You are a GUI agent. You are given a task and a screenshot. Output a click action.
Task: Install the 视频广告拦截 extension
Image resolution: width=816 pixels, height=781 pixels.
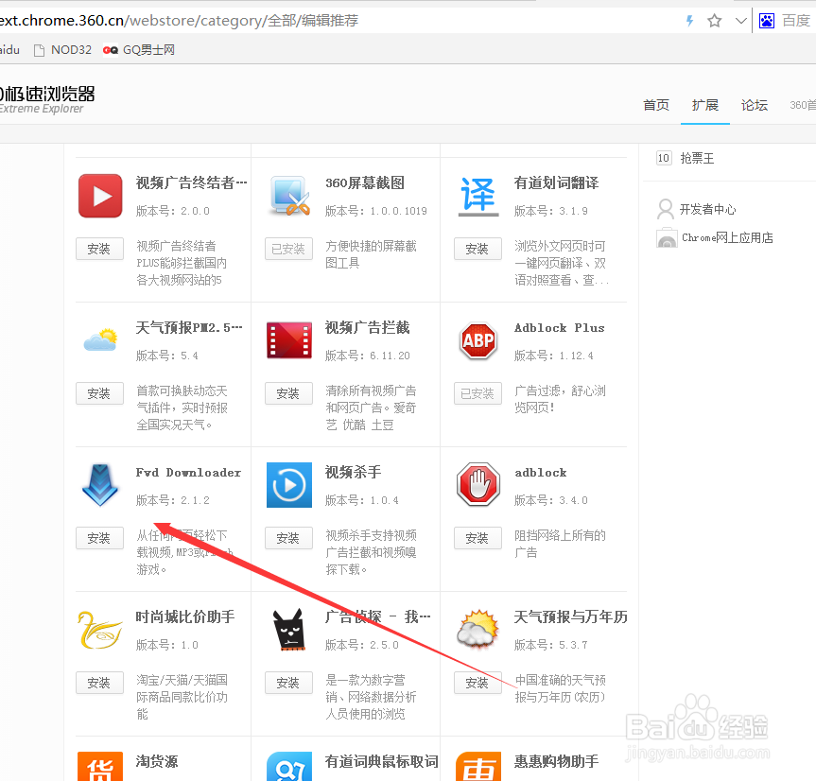coord(288,393)
